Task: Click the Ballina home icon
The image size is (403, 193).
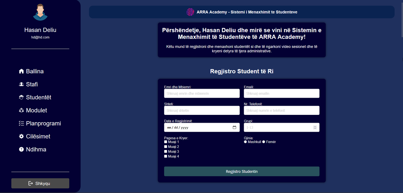Action: pyautogui.click(x=21, y=71)
